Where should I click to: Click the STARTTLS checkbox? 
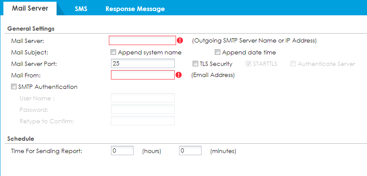(249, 64)
